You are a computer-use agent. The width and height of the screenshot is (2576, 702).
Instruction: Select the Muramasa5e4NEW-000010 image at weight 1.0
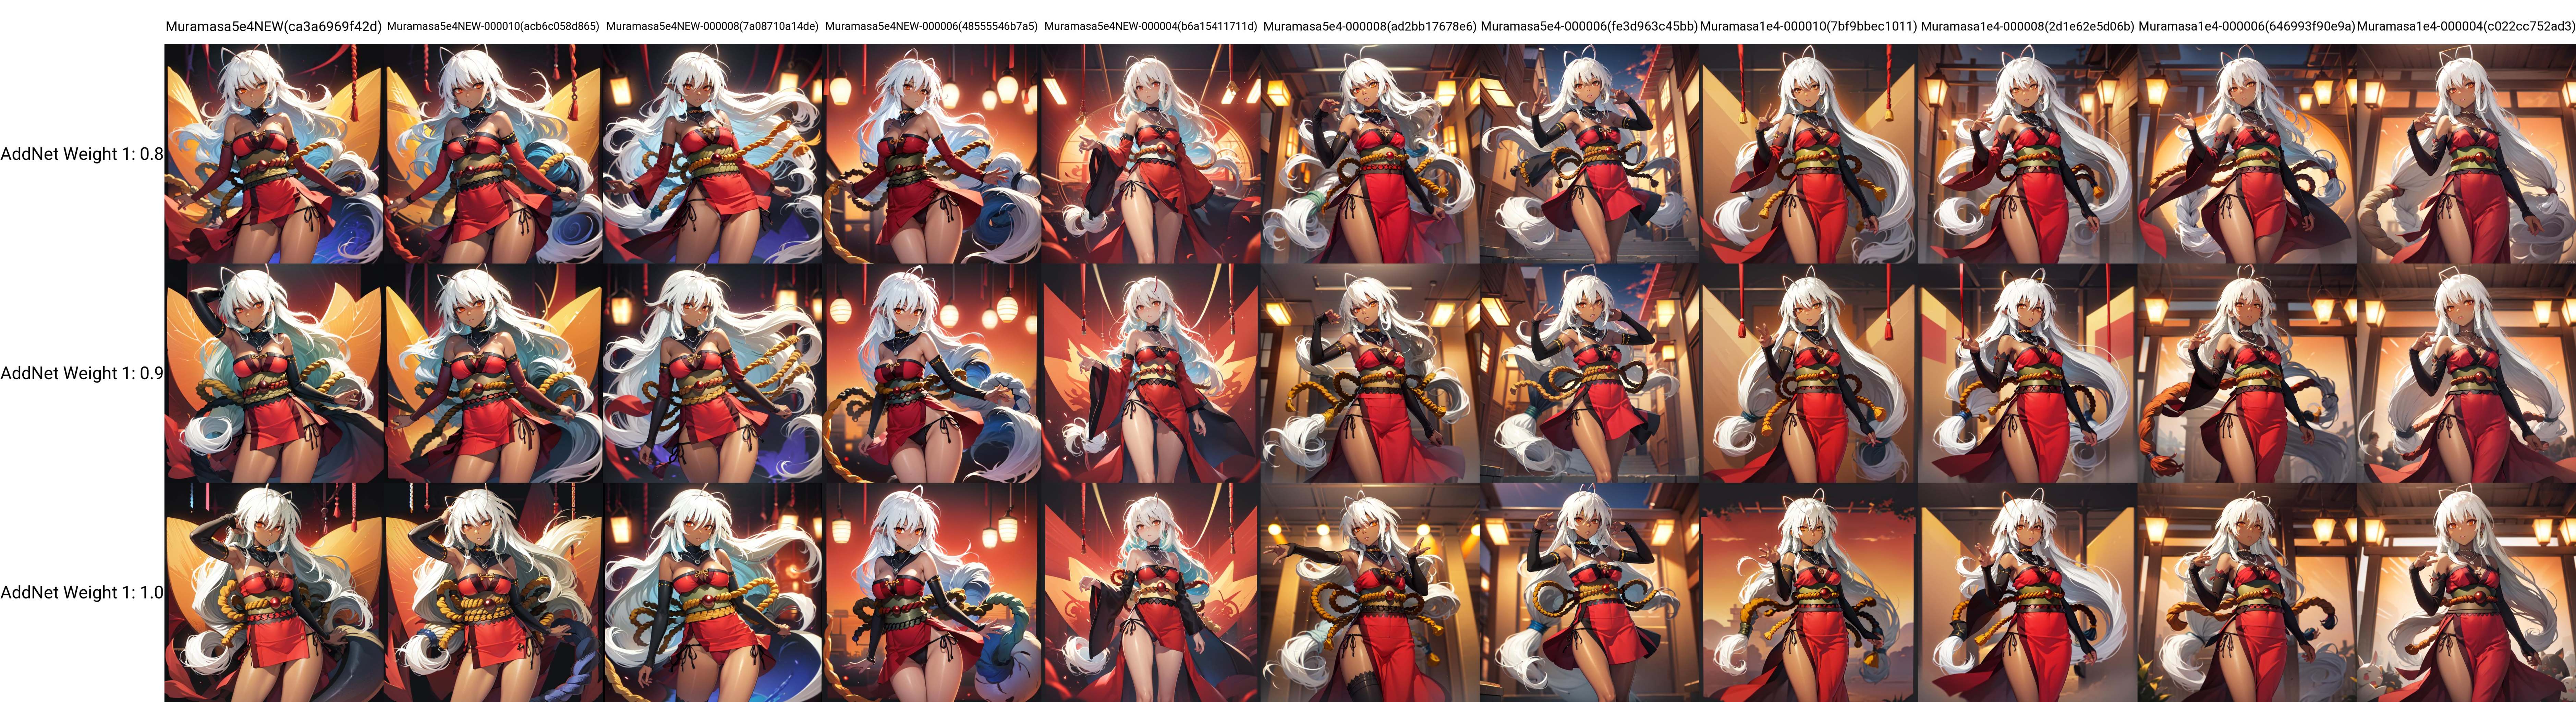[493, 592]
